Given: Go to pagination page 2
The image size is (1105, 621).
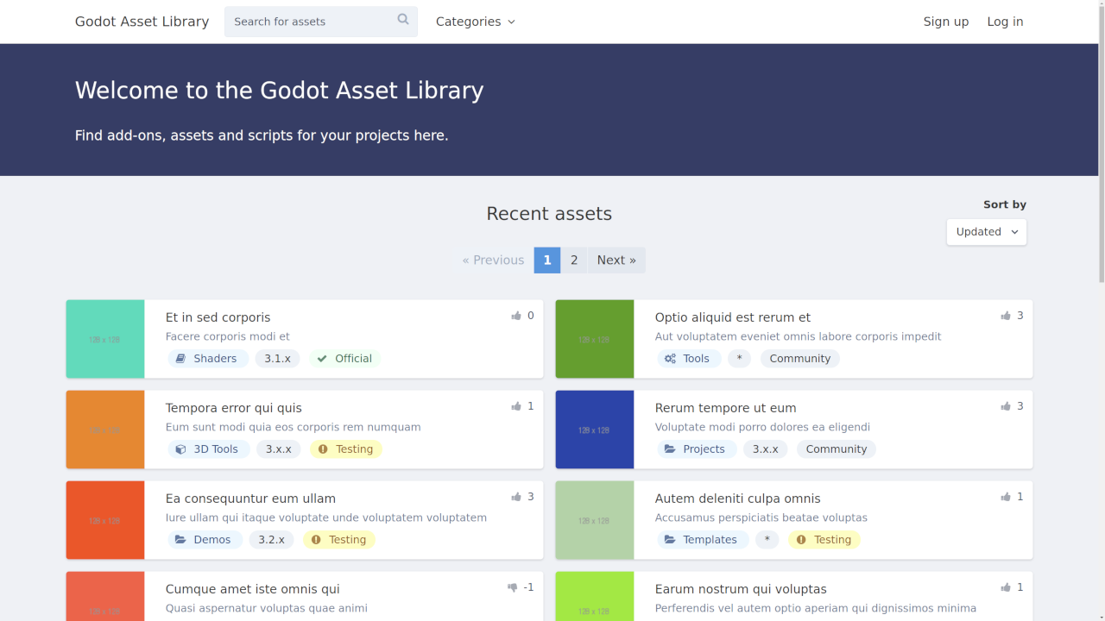Looking at the screenshot, I should click(x=574, y=260).
